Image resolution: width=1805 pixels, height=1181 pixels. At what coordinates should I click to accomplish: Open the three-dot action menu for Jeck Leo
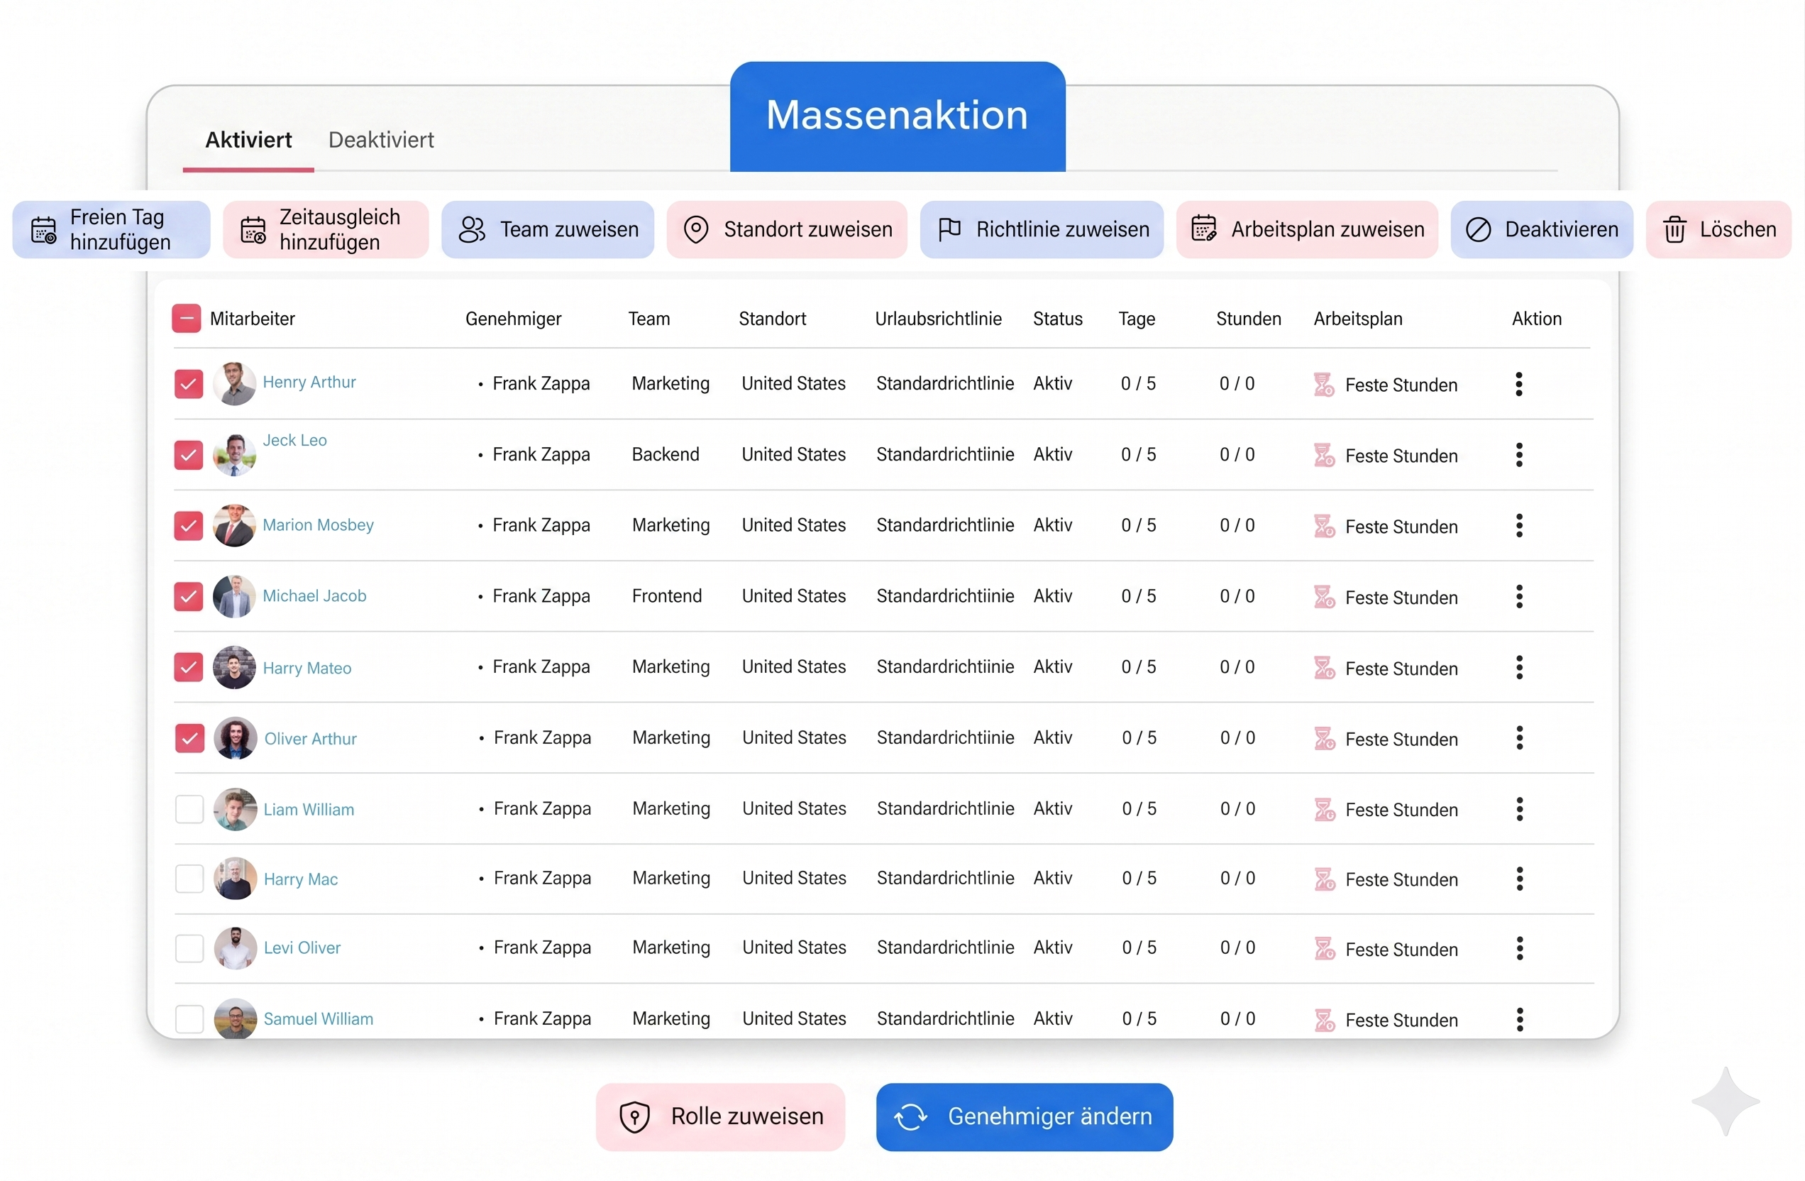(1519, 455)
